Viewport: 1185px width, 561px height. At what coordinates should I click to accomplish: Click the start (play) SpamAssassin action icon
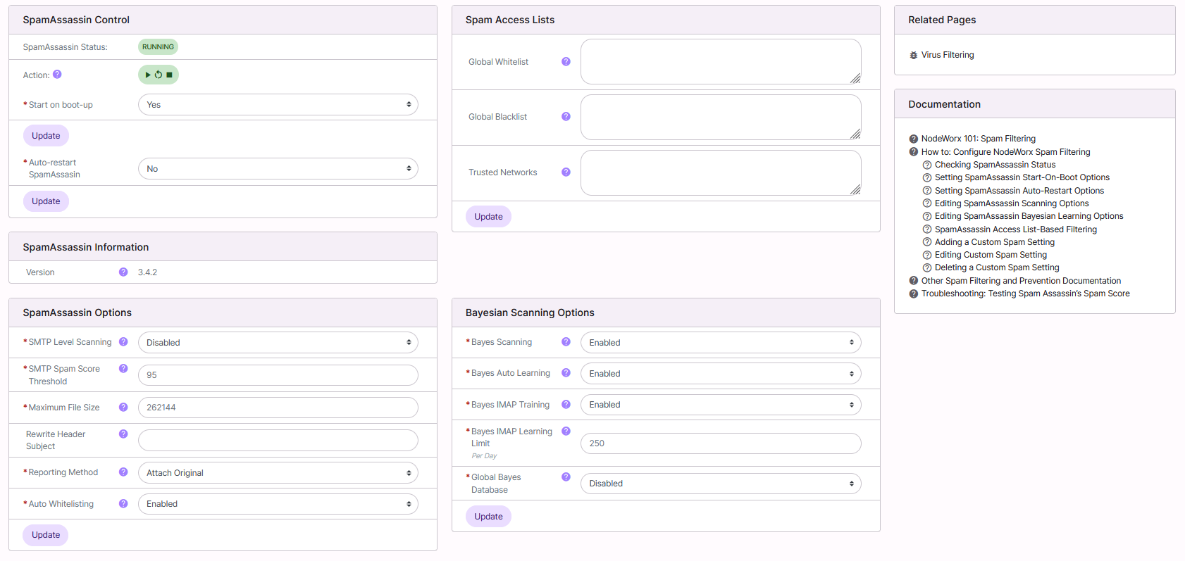(x=147, y=75)
